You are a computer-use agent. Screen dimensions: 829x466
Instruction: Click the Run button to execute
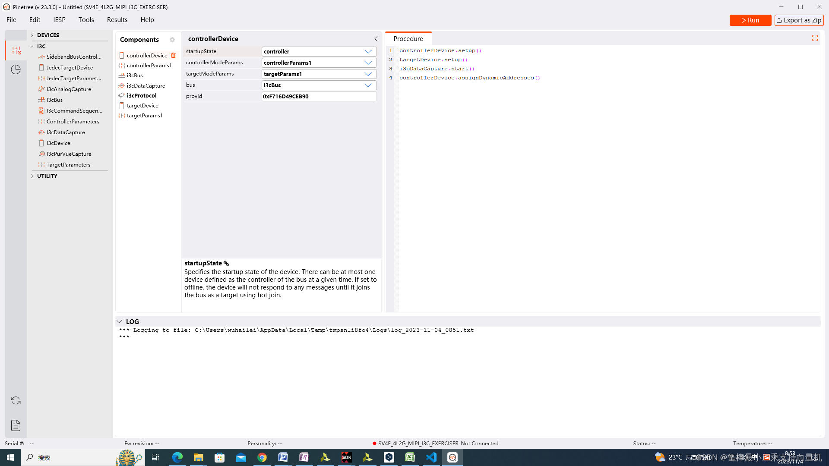[x=750, y=20]
